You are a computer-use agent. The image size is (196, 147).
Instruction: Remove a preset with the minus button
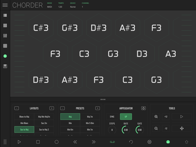coord(62,108)
